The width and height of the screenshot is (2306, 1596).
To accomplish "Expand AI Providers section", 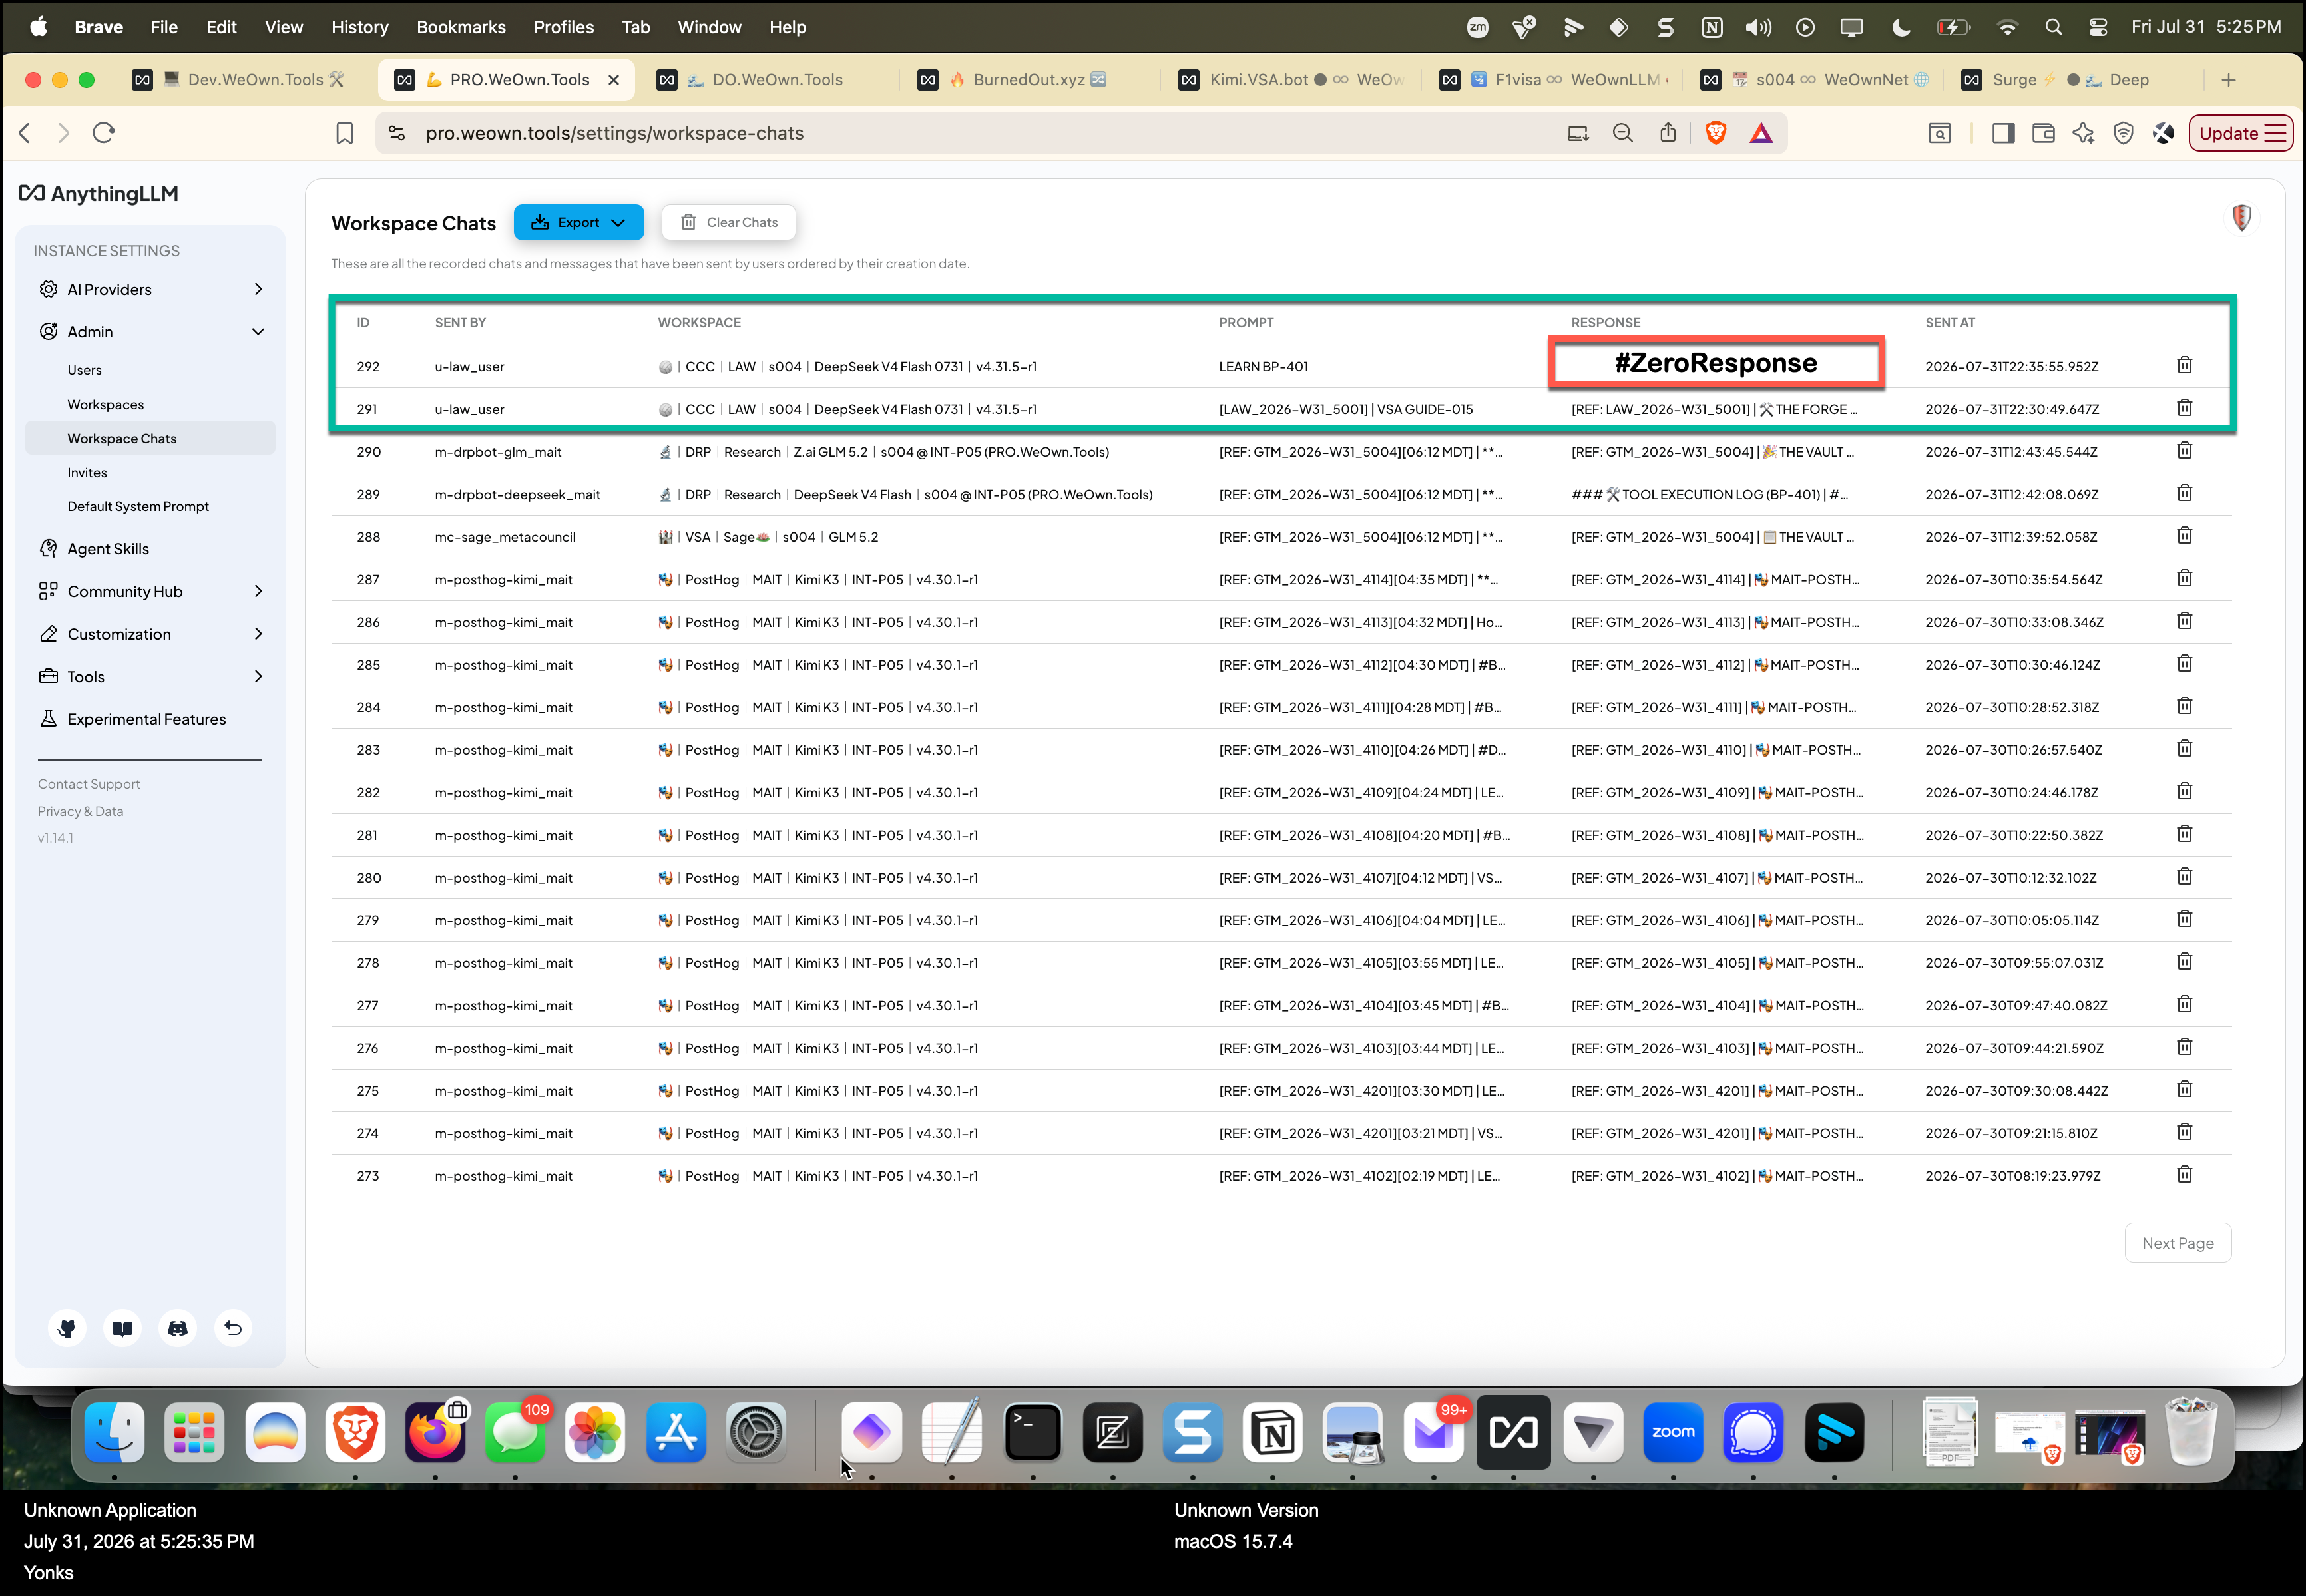I will (x=150, y=289).
